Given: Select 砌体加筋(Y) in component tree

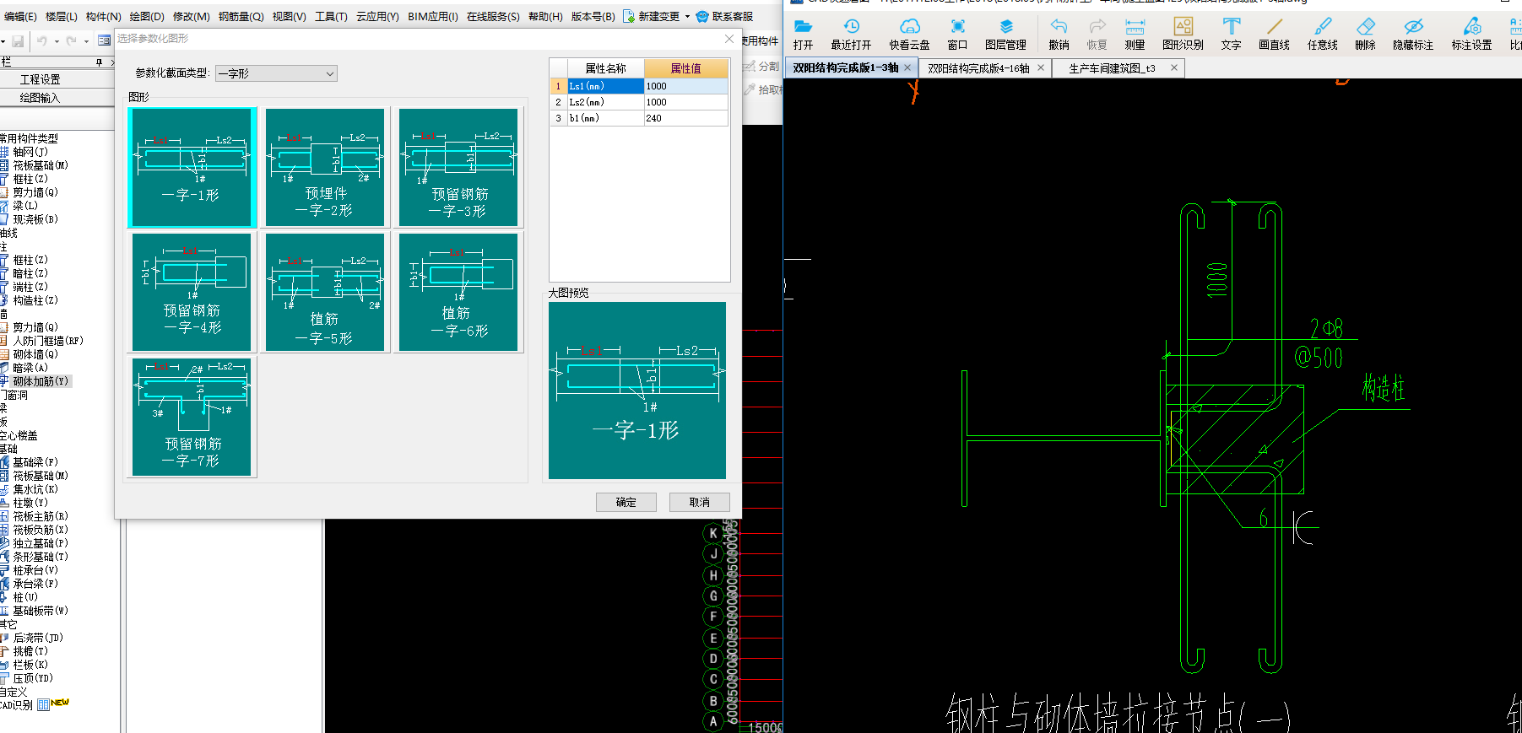Looking at the screenshot, I should pos(41,381).
